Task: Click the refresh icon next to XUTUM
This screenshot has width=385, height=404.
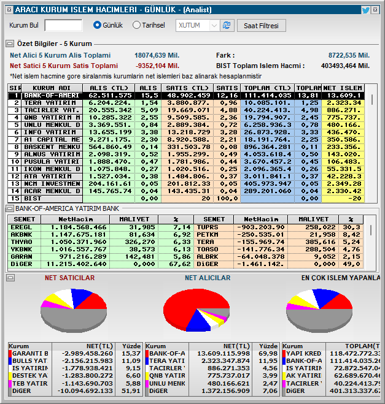Action: 227,25
